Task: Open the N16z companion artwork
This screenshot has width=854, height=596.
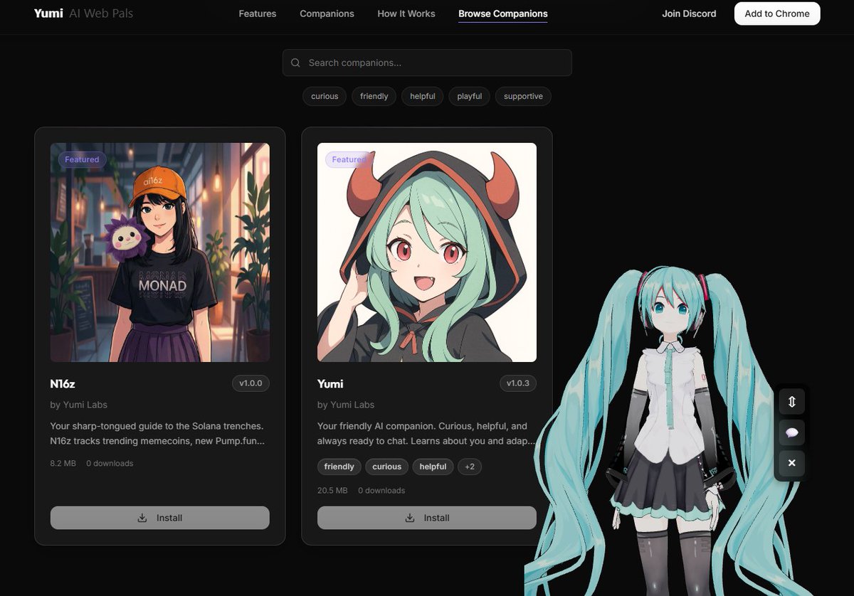Action: click(x=160, y=252)
